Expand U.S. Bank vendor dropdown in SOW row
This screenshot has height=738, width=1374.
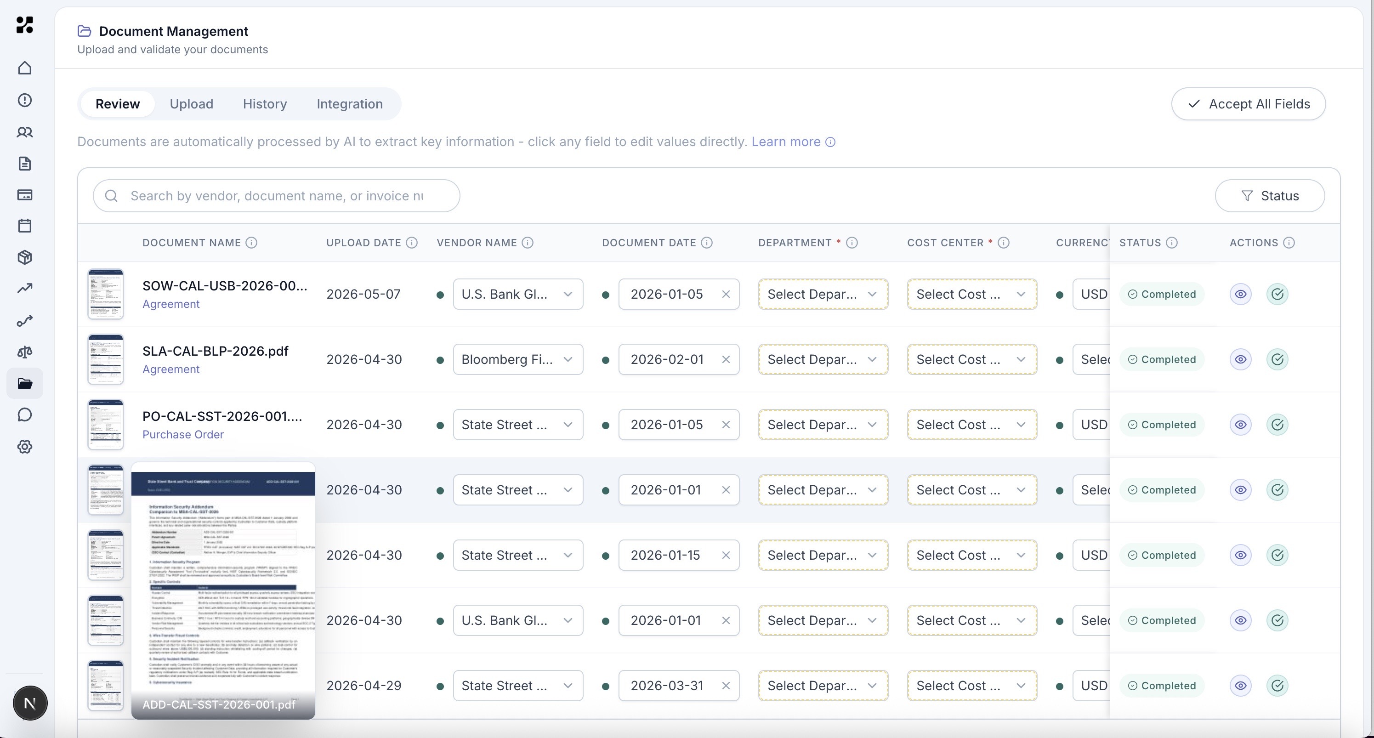point(518,294)
